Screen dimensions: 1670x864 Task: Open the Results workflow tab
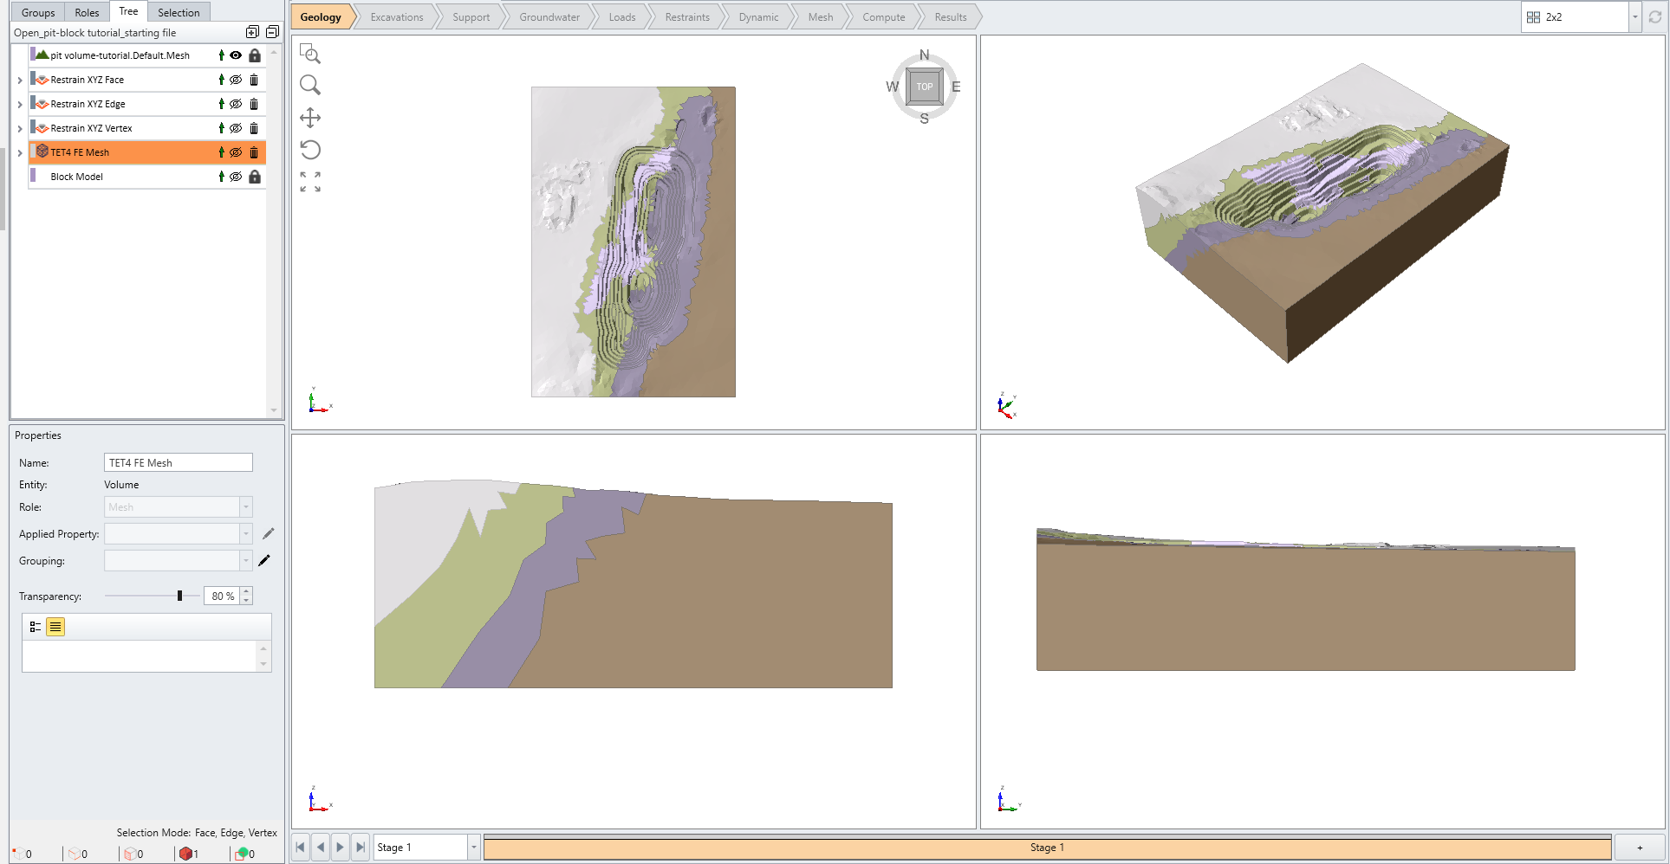pos(951,17)
